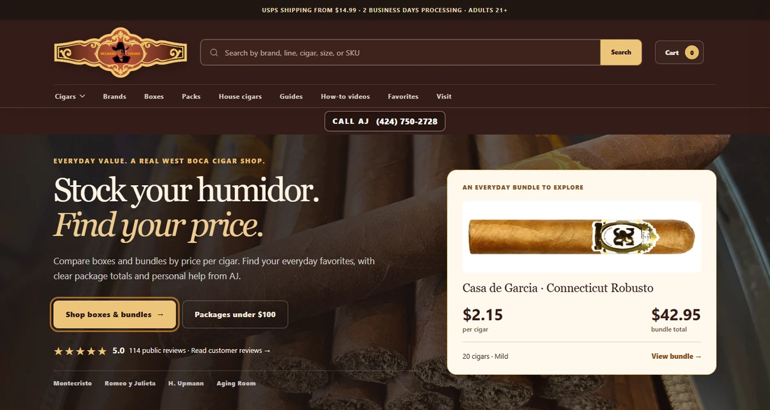Open the Favorites page
Screen dimensions: 770x410
(x=403, y=97)
